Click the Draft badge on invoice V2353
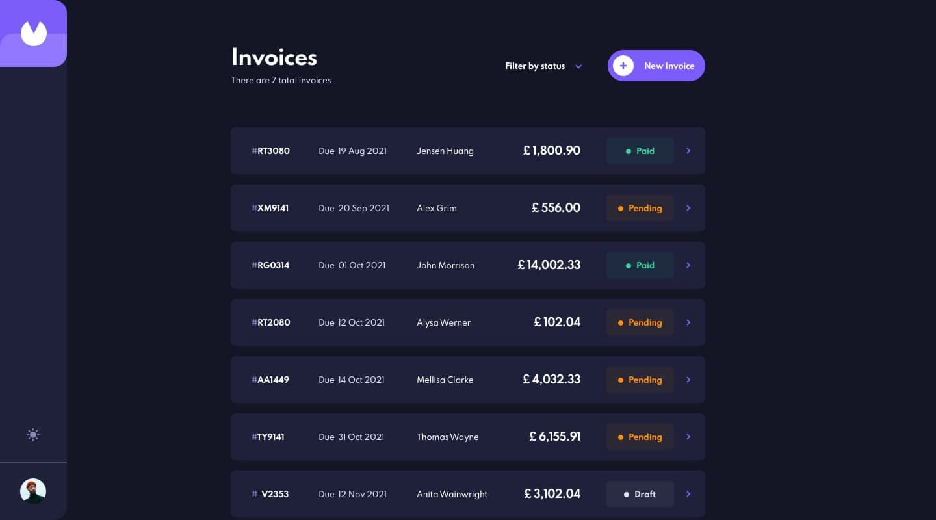The height and width of the screenshot is (520, 936). 640,494
